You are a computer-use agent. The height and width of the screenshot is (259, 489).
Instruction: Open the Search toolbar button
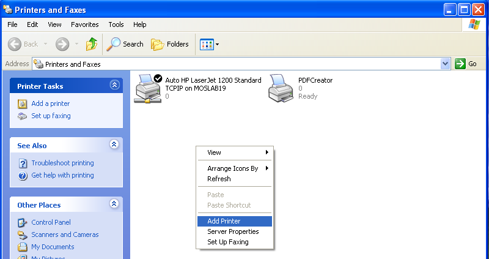coord(125,44)
